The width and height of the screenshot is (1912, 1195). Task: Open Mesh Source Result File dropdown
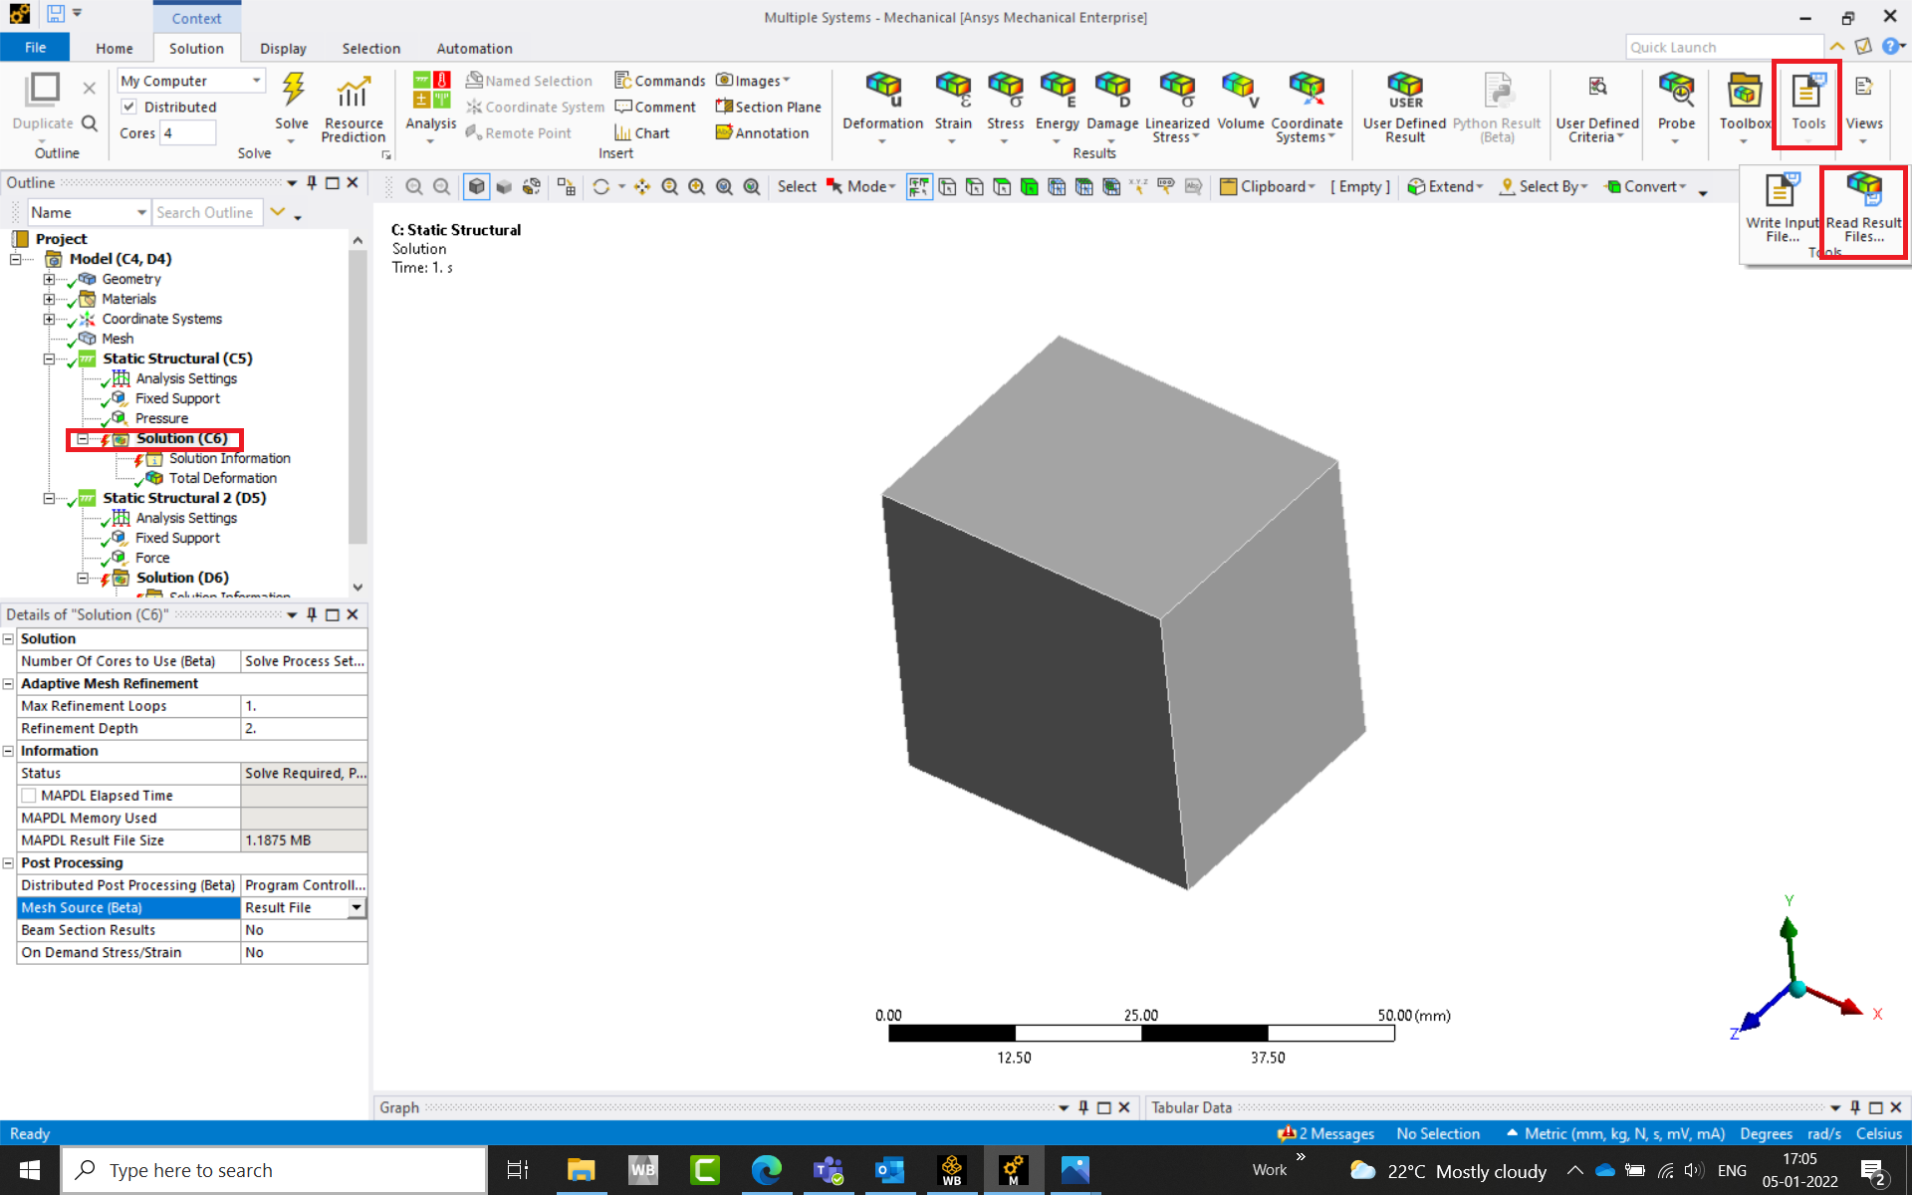[356, 907]
